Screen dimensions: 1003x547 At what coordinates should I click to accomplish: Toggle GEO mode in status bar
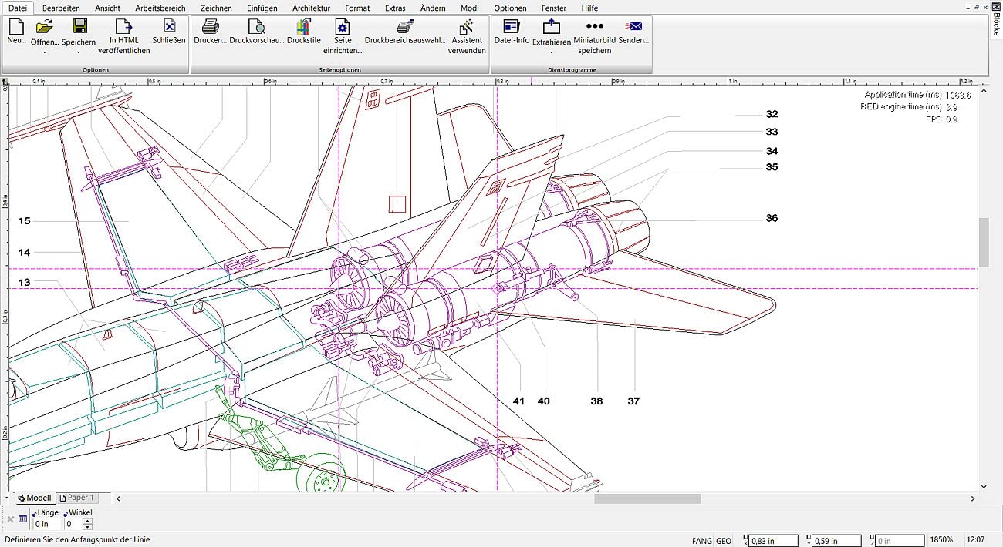coord(724,541)
